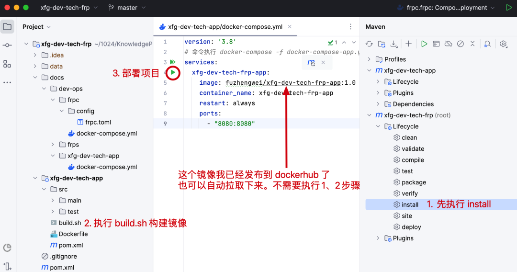Execute Maven goal icon
Viewport: 517px width, 272px height.
(436, 44)
